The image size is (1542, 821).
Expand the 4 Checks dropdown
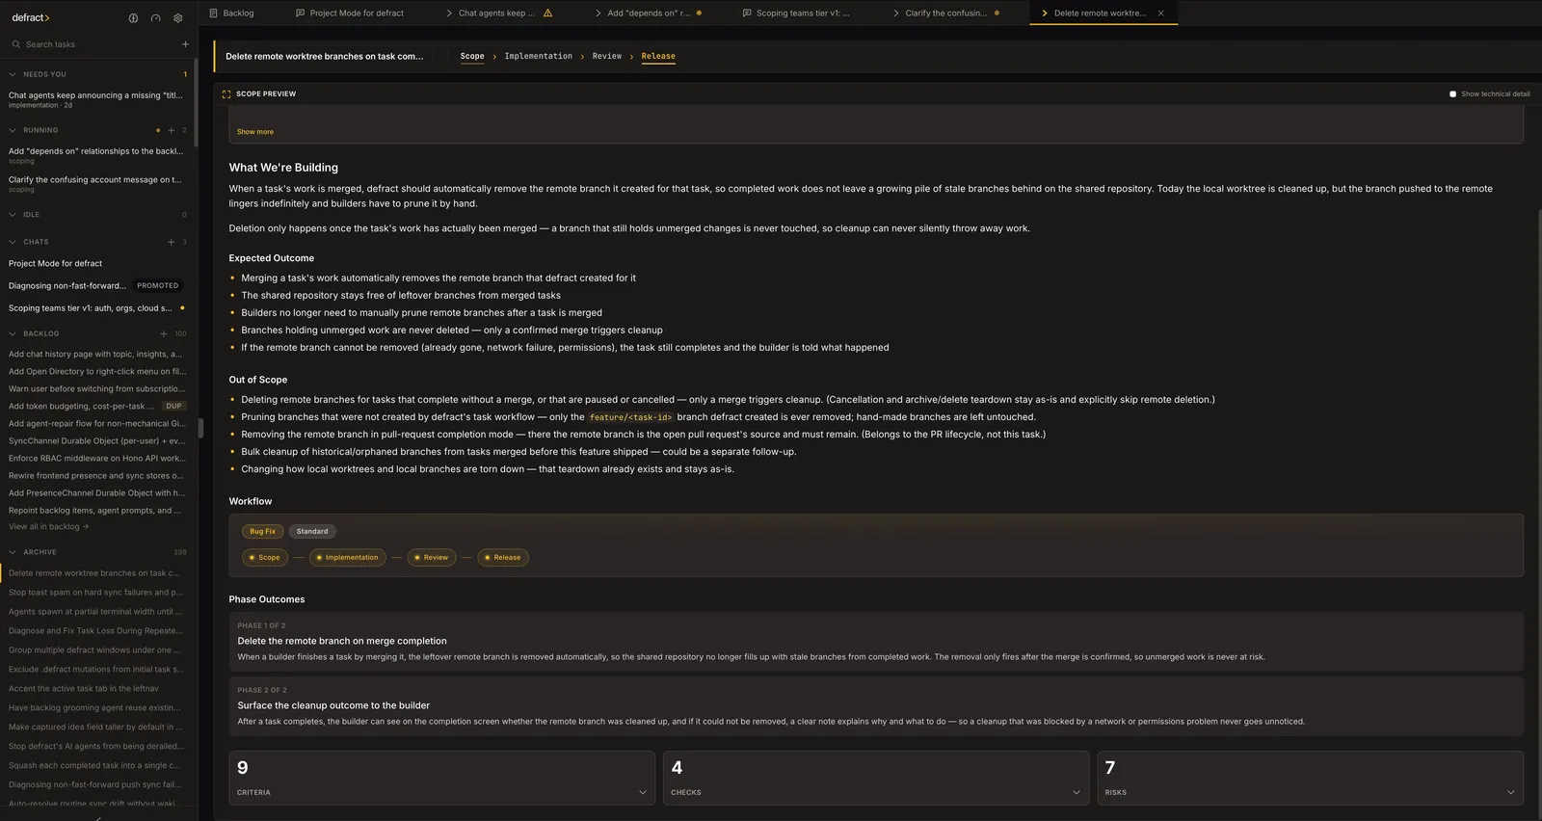click(1077, 792)
